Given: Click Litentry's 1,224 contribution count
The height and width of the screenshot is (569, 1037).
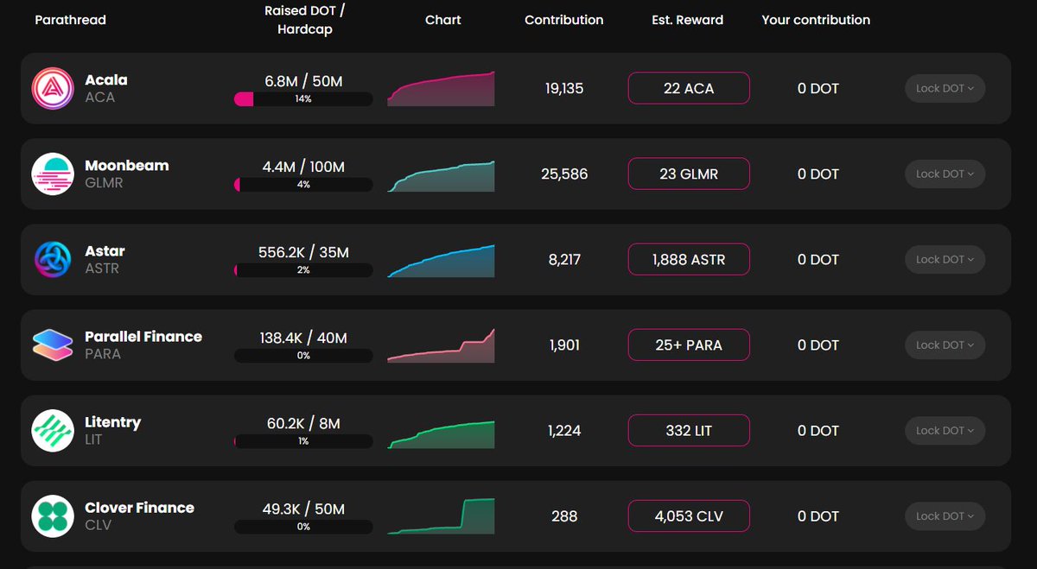Looking at the screenshot, I should pyautogui.click(x=564, y=430).
